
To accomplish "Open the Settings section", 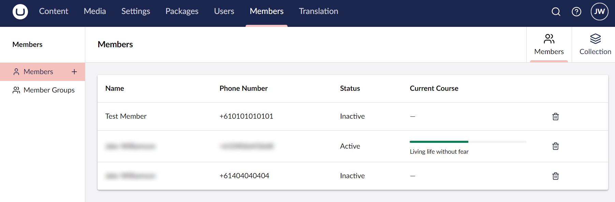I will [x=136, y=11].
